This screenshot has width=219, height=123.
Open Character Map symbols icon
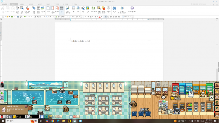[108, 8]
